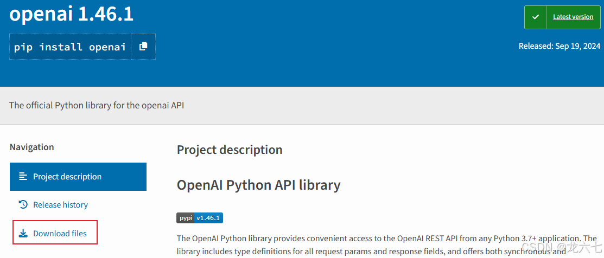Image resolution: width=604 pixels, height=258 pixels.
Task: Select the pip install openai command text
Action: pyautogui.click(x=69, y=47)
